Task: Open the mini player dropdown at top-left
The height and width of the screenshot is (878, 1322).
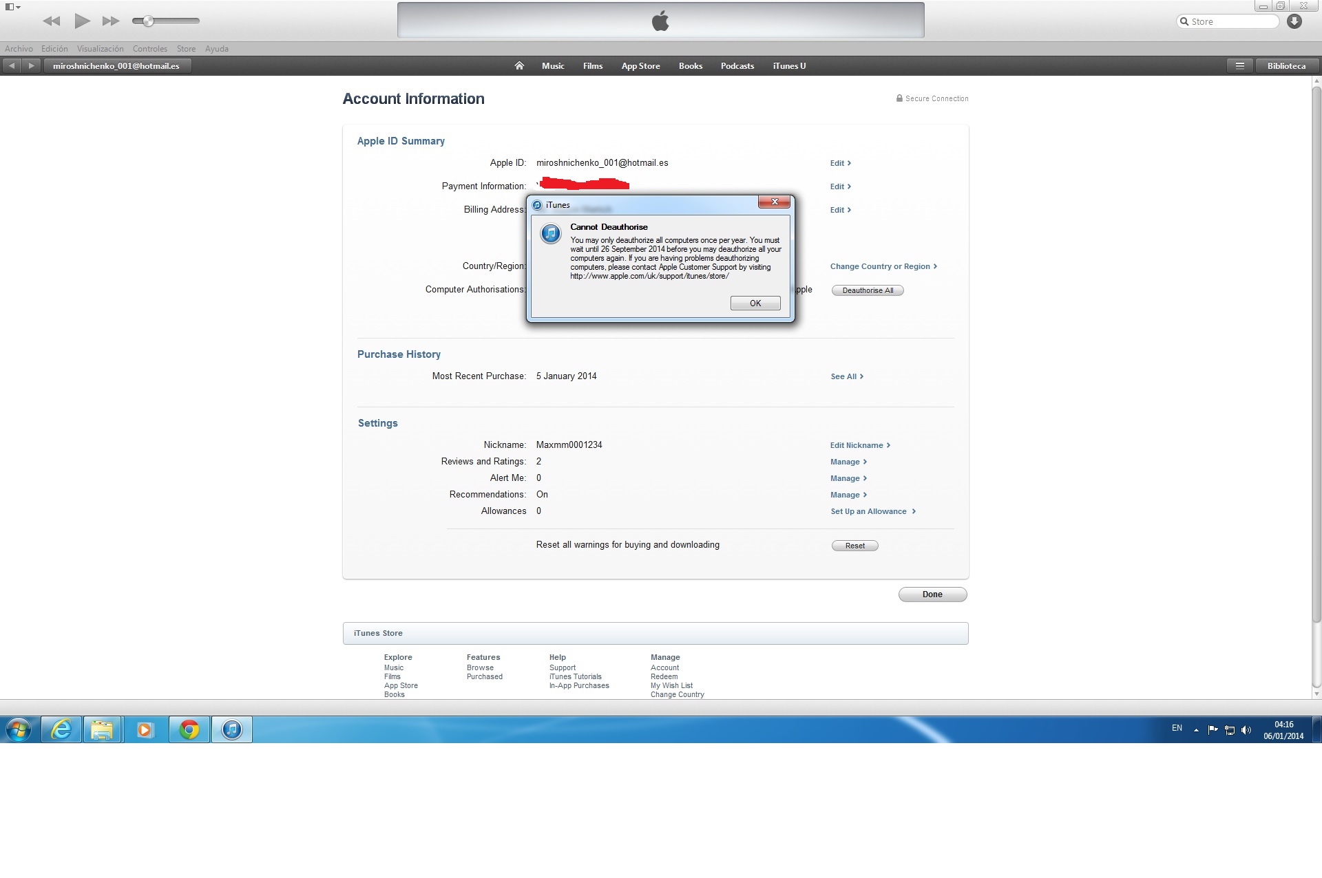Action: coord(12,7)
